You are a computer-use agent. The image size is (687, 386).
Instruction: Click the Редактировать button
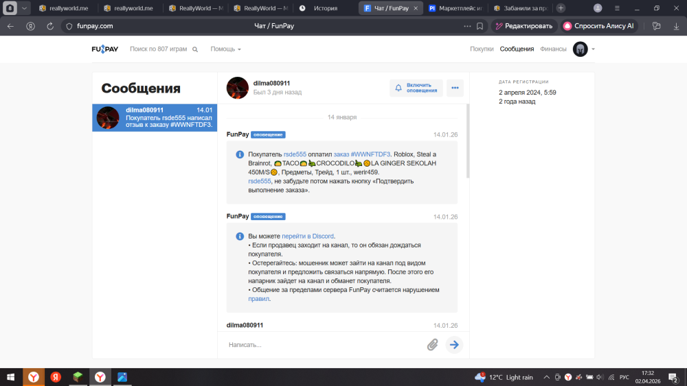pos(524,26)
